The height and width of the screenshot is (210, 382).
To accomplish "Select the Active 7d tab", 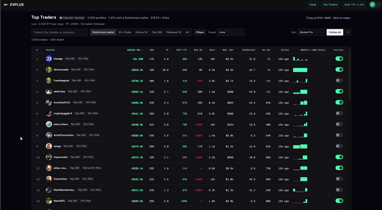I will click(x=141, y=32).
